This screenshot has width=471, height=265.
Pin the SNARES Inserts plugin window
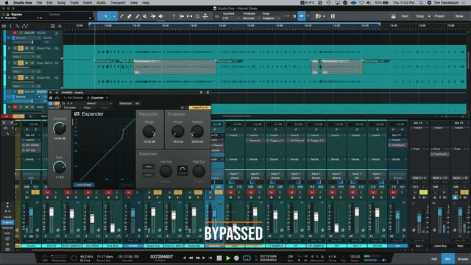201,93
